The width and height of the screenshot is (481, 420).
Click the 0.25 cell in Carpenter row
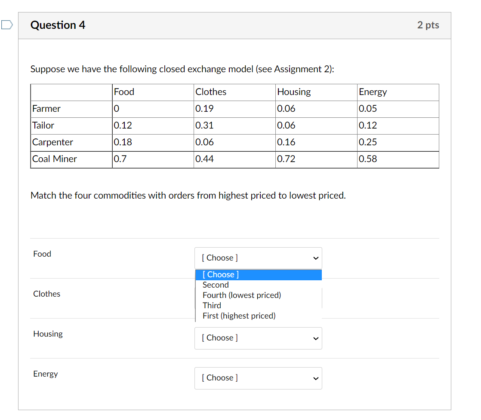tap(398, 143)
